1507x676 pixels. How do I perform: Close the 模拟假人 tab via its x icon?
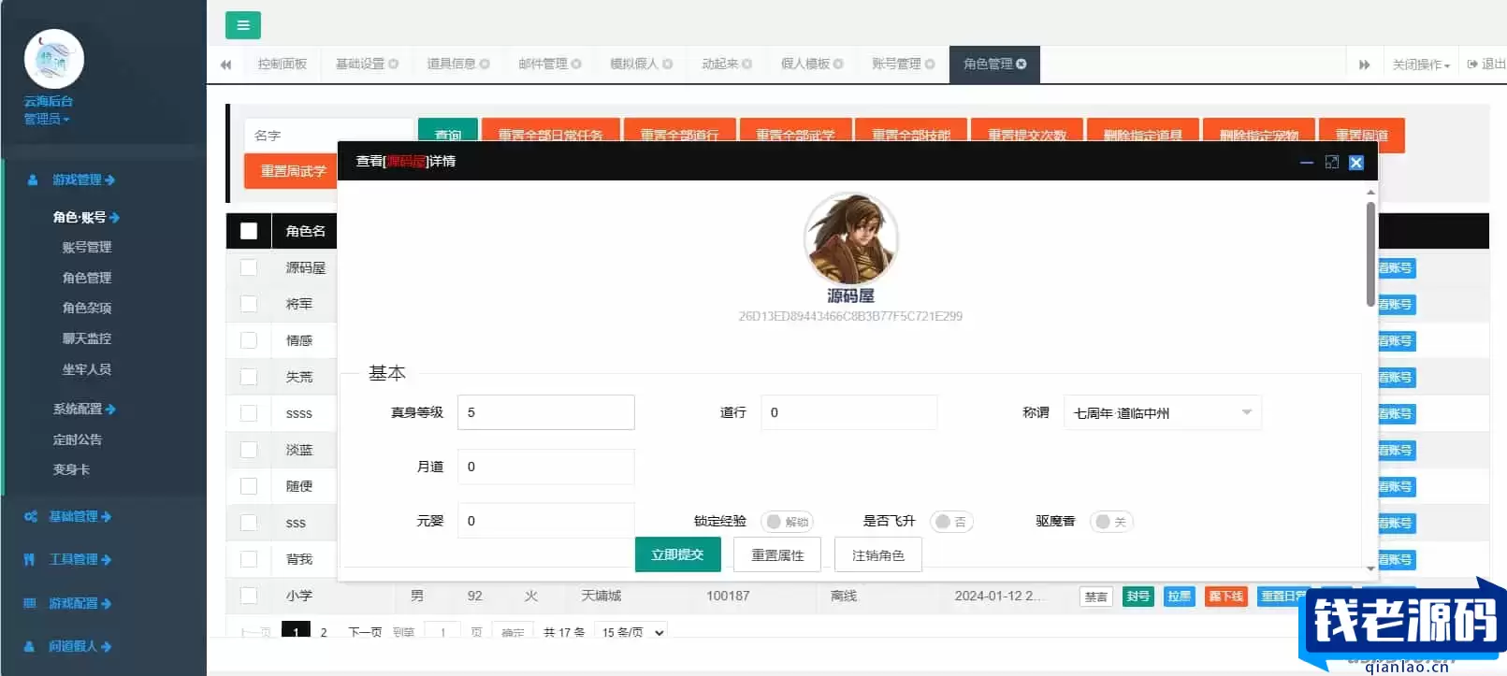[668, 65]
